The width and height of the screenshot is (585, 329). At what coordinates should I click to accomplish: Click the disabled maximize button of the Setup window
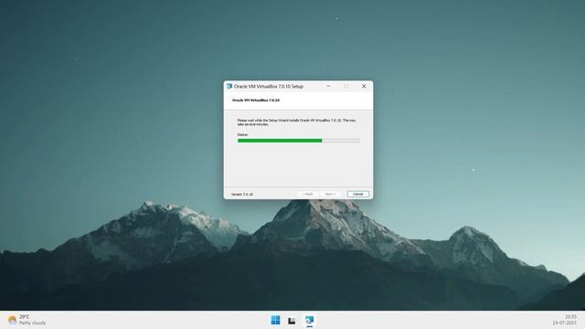[346, 86]
